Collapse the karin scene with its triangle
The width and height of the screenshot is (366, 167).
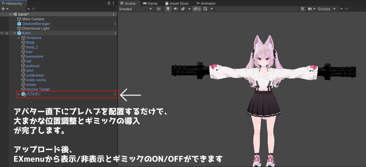(x=10, y=14)
